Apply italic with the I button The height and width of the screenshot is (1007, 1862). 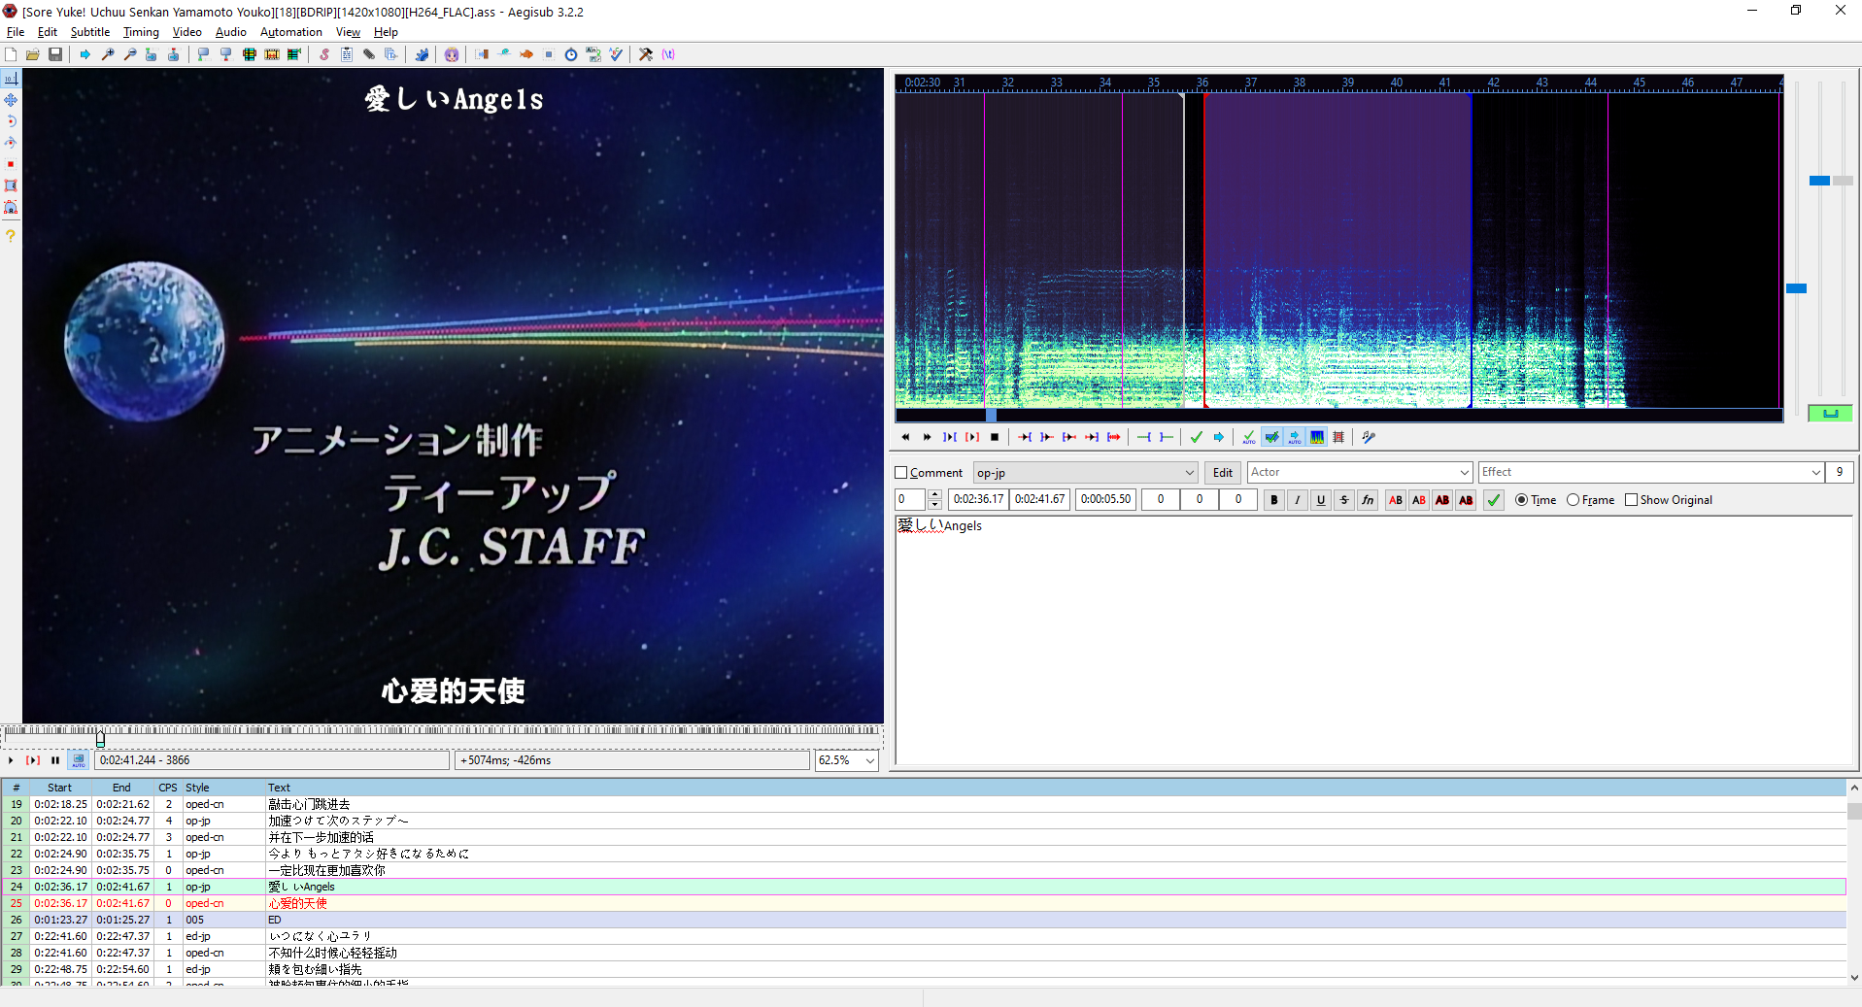pos(1298,500)
